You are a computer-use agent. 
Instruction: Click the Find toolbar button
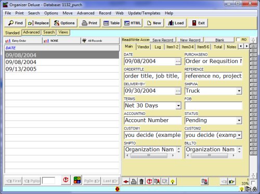(x=16, y=23)
